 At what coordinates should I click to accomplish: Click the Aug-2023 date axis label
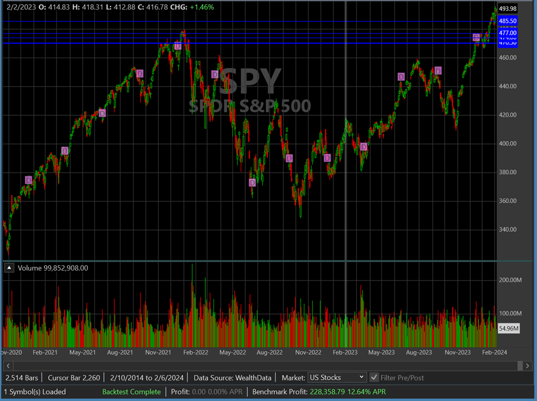point(419,352)
